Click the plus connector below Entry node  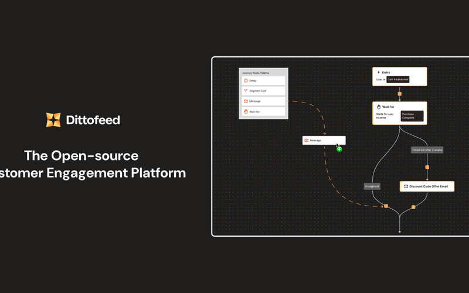point(400,94)
